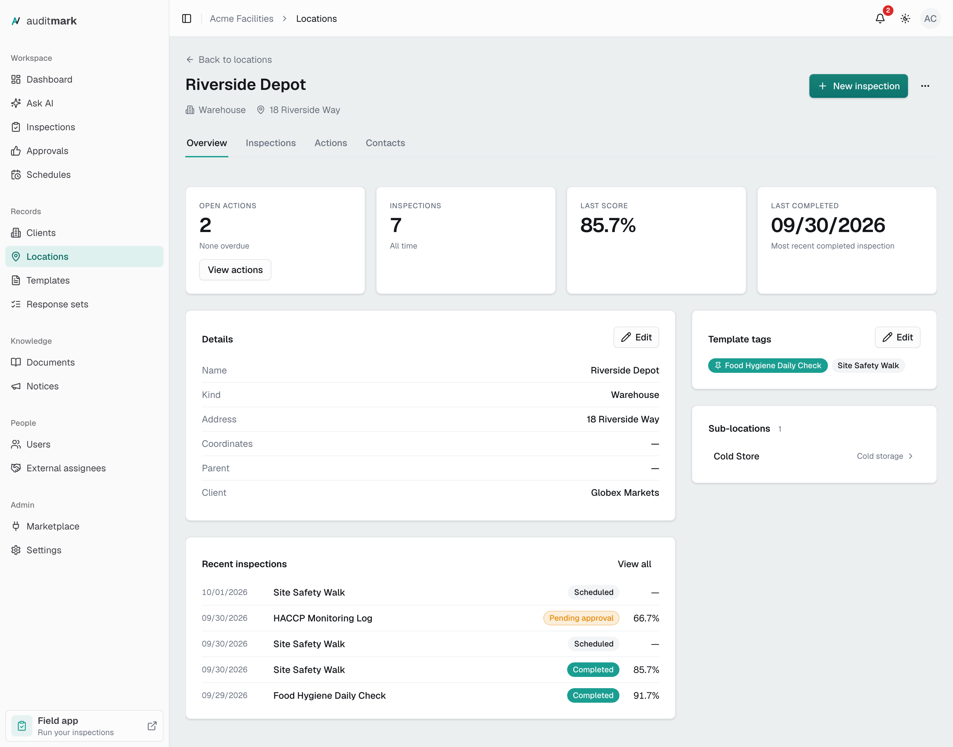Open the AC user avatar menu
The image size is (953, 747).
[x=930, y=19]
